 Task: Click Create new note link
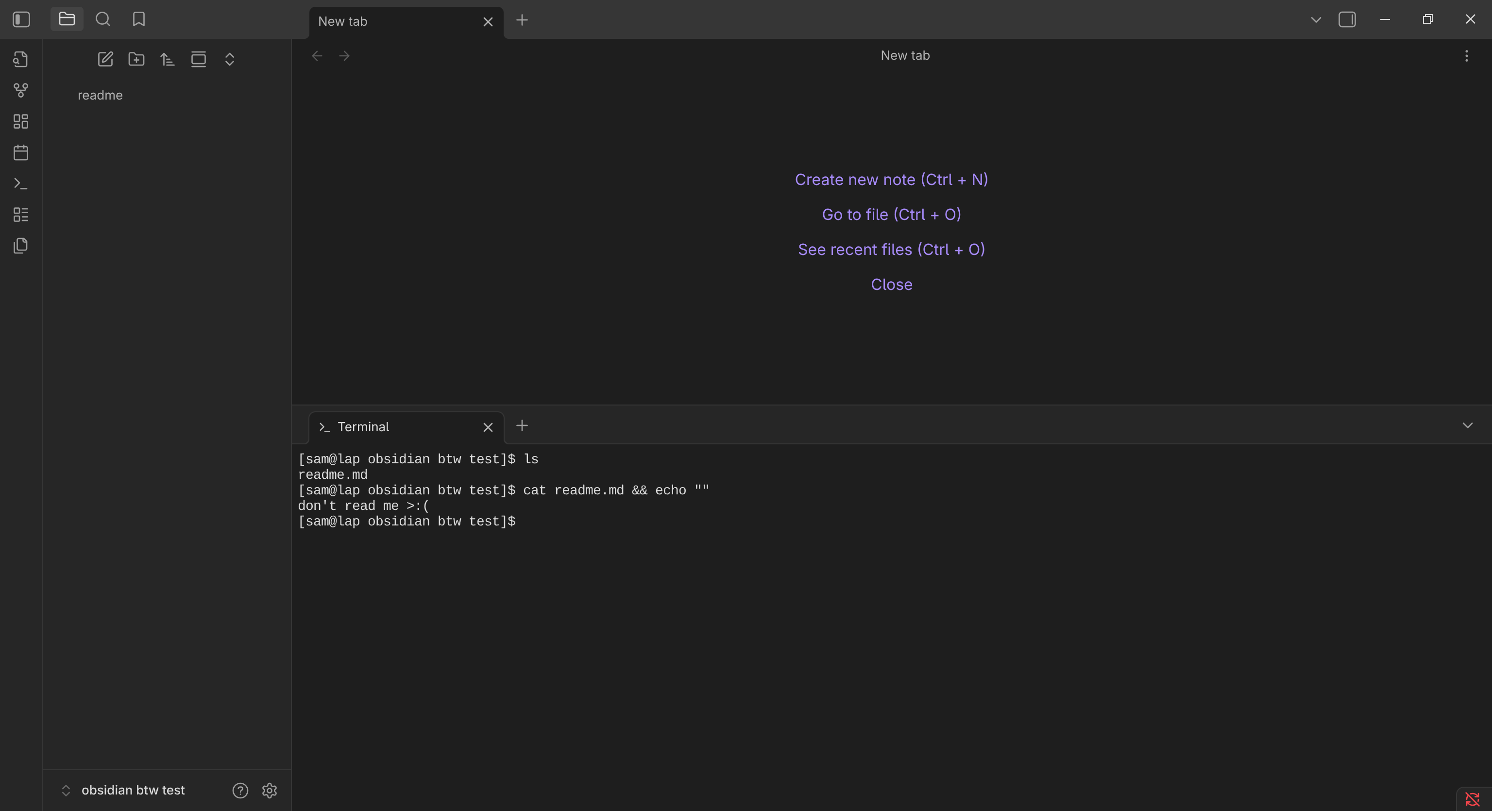891,180
